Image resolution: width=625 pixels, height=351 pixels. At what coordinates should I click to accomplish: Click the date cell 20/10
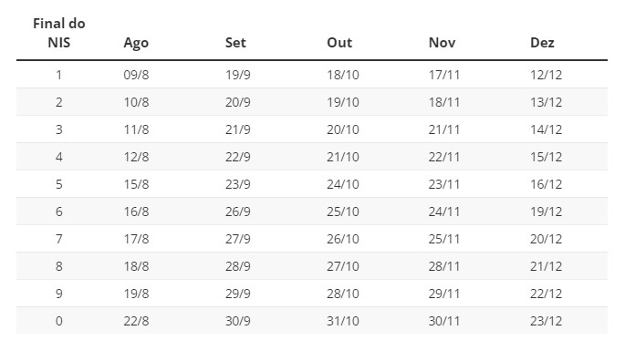[343, 129]
